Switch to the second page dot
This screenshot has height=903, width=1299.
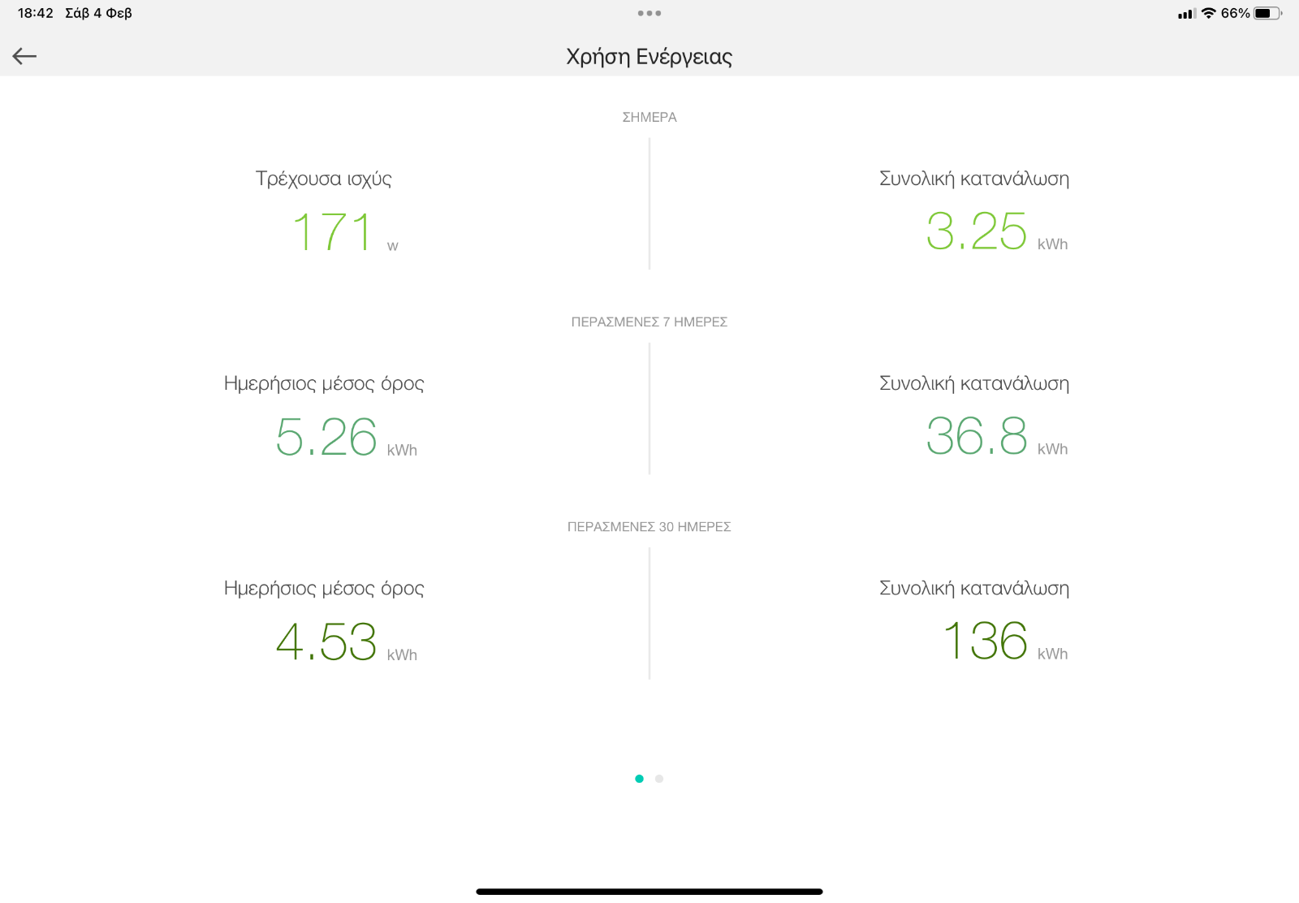(x=659, y=779)
